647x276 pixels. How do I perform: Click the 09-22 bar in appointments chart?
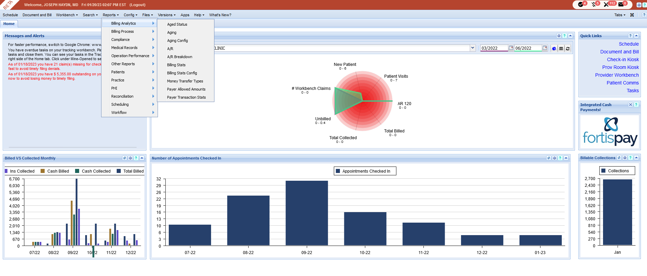307,213
